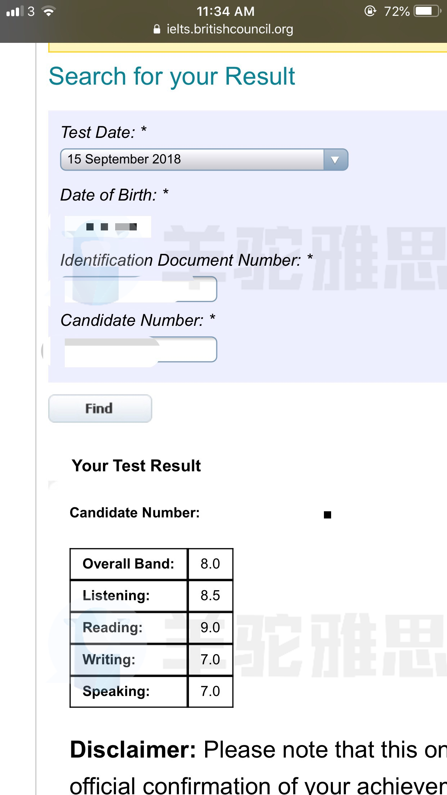Tap the Your Test Result heading
Screen dimensions: 447x795
point(136,466)
